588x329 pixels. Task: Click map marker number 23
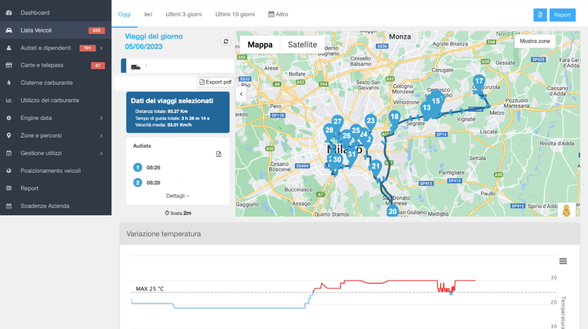point(370,121)
